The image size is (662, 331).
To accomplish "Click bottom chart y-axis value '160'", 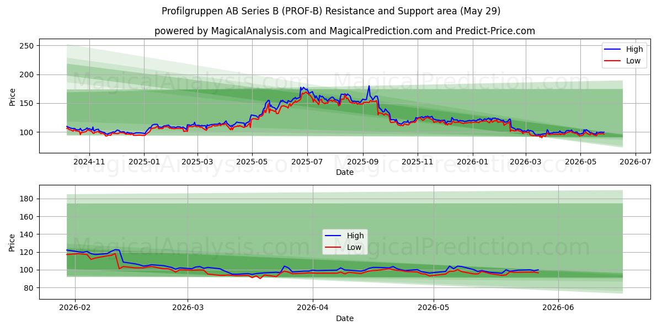I will pyautogui.click(x=28, y=217).
